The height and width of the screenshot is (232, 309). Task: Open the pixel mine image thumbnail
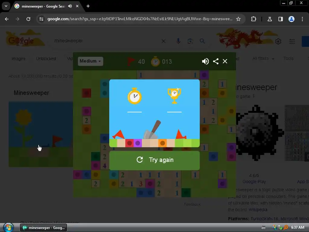click(x=259, y=133)
